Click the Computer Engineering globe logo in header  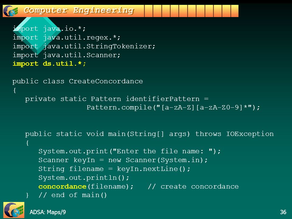point(11,11)
